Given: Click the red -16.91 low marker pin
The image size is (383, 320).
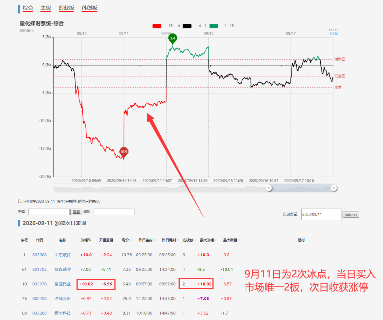Looking at the screenshot, I should pos(124,152).
